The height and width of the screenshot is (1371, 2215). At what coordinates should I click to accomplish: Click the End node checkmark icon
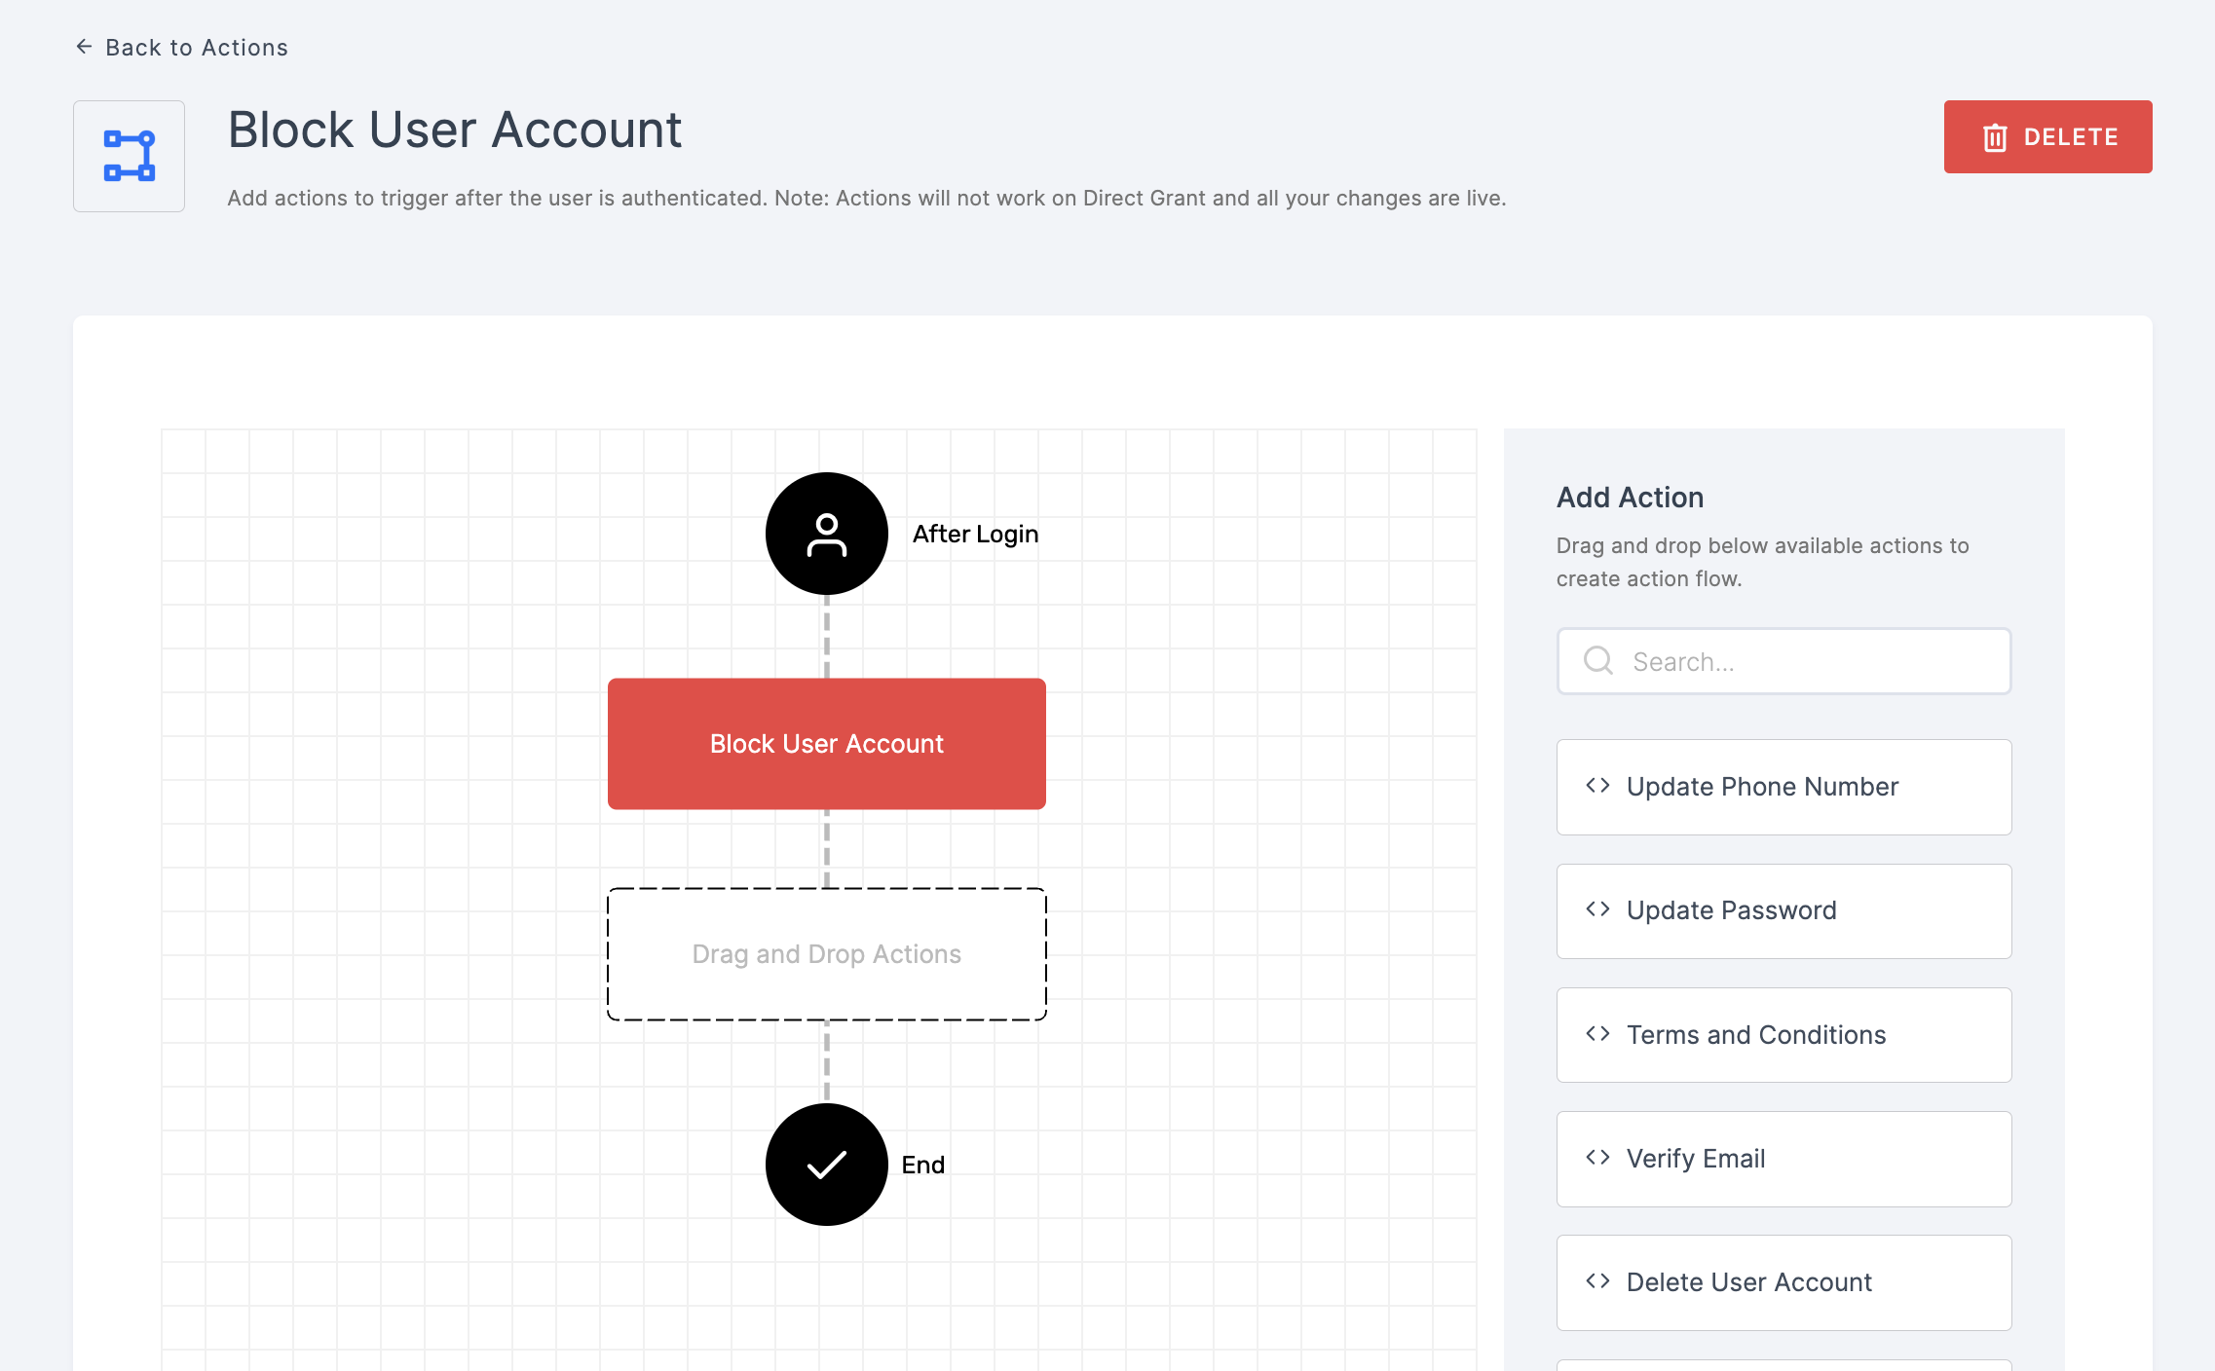tap(824, 1166)
